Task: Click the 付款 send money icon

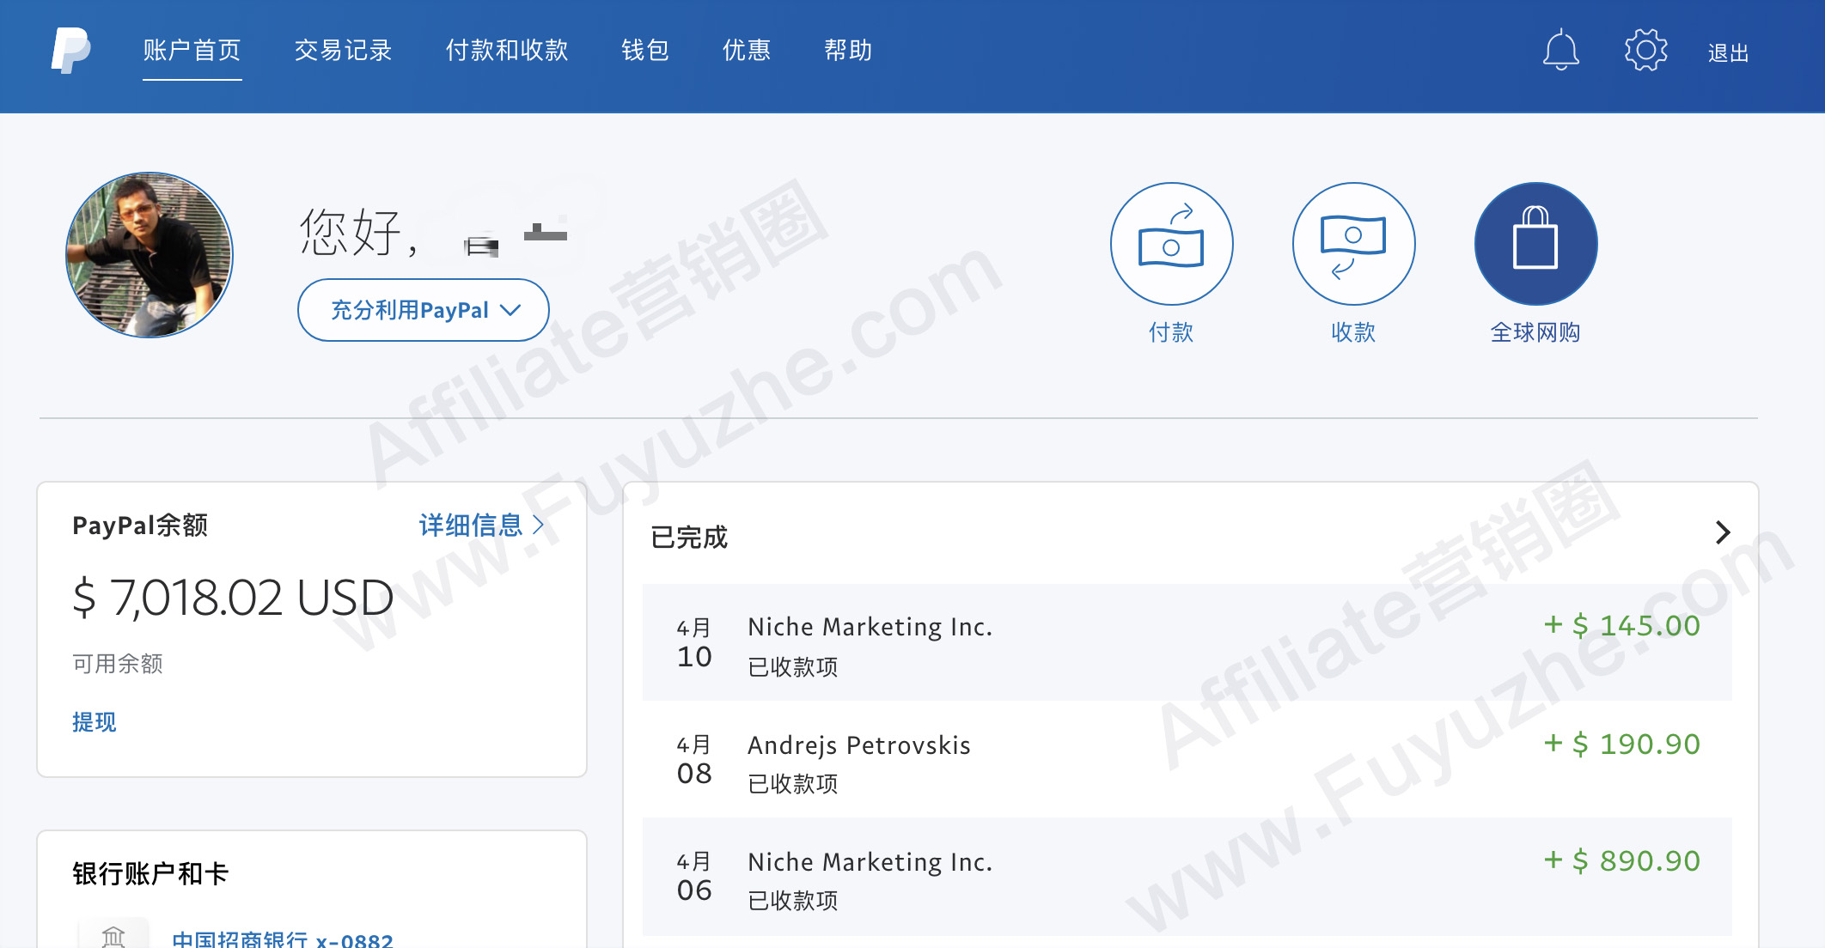Action: click(1171, 244)
